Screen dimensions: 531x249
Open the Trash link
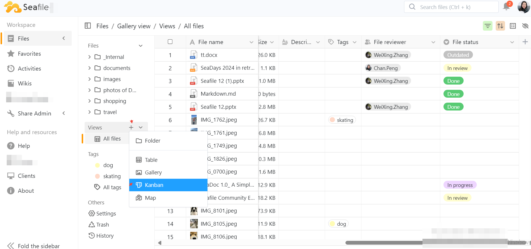pos(102,225)
